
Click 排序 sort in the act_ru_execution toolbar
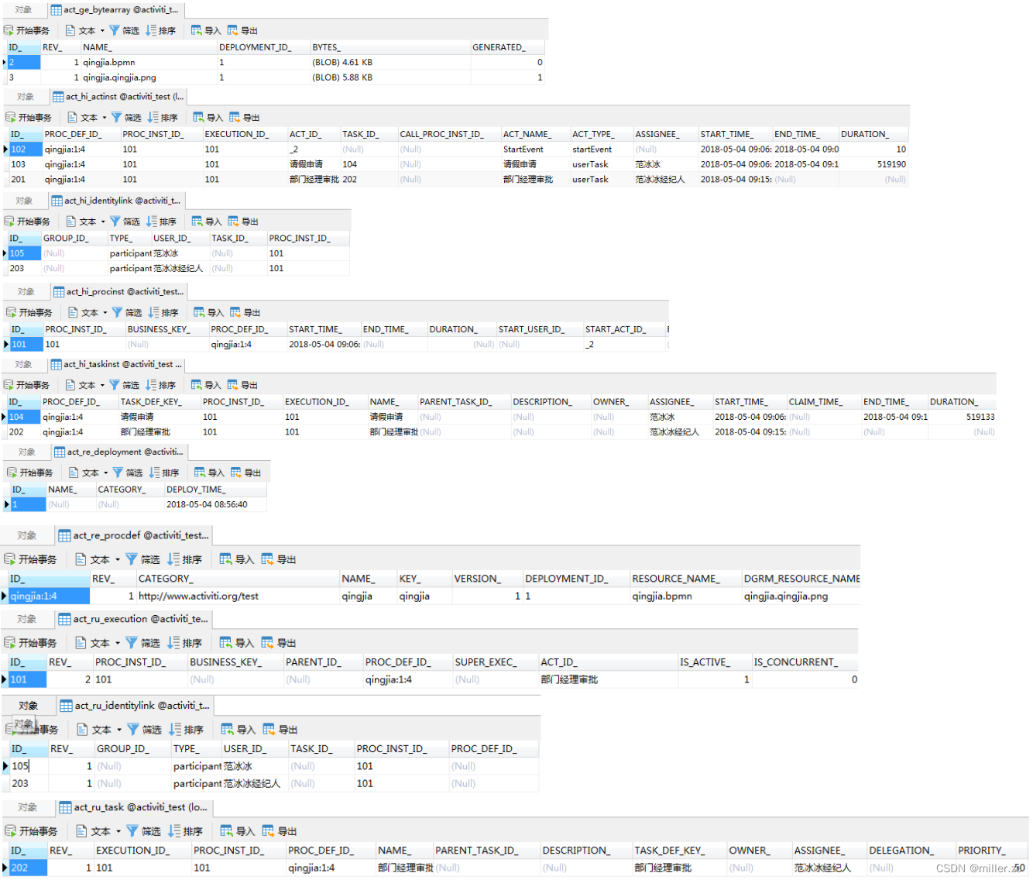[185, 643]
